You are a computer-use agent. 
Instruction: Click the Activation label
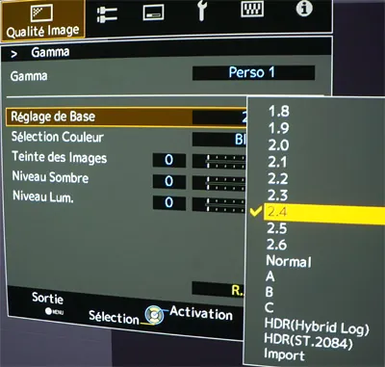(201, 313)
